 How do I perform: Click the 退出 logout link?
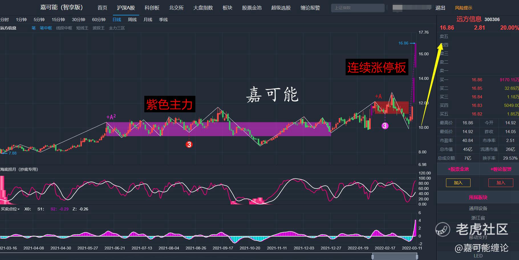(440, 8)
